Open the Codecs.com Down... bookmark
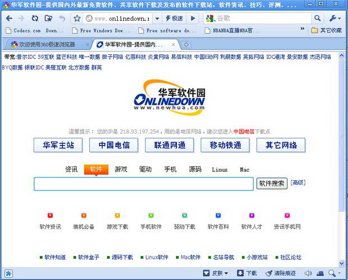348x280 pixels. 34,31
